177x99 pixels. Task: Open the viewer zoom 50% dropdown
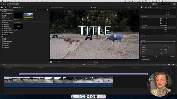[x=130, y=7]
